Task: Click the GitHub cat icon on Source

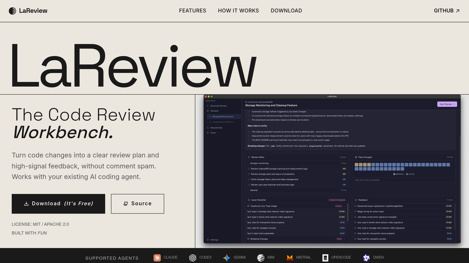Action: tap(126, 204)
